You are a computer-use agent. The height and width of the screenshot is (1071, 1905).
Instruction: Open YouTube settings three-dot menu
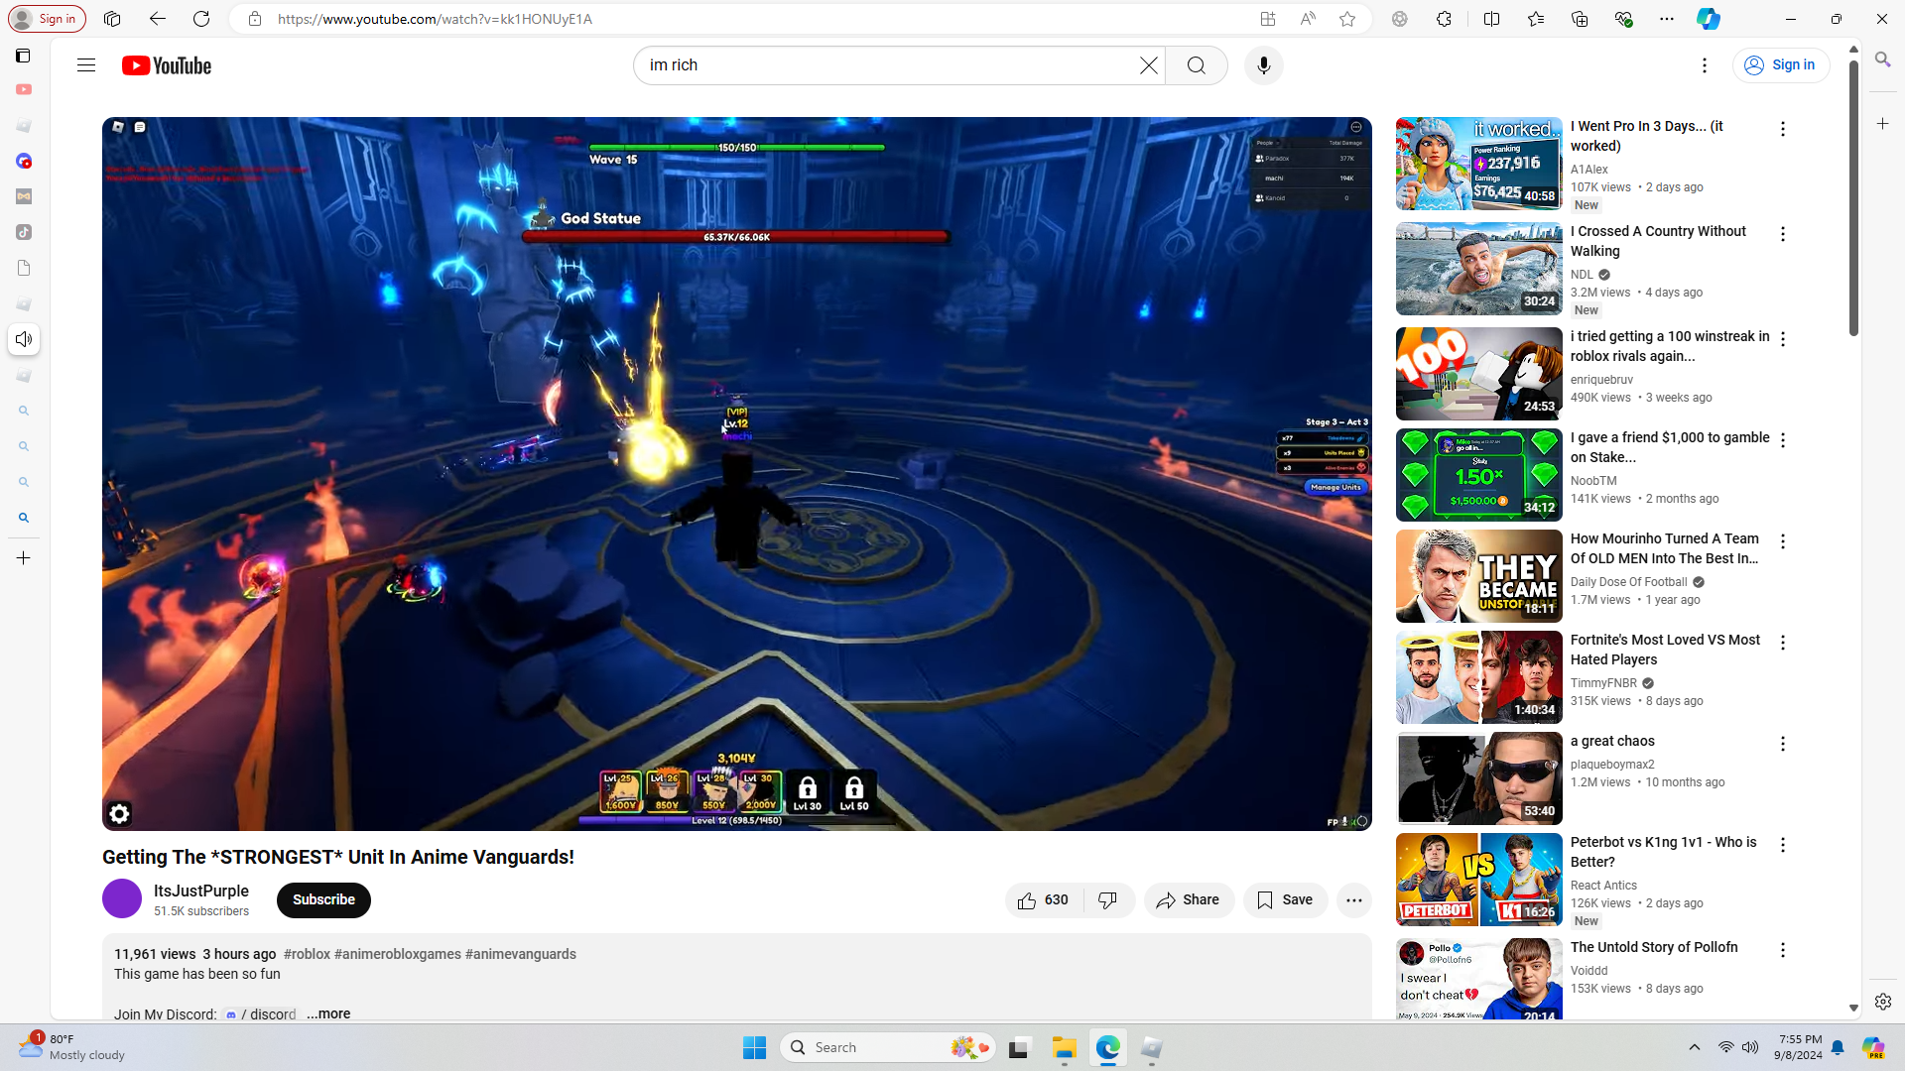tap(1705, 65)
